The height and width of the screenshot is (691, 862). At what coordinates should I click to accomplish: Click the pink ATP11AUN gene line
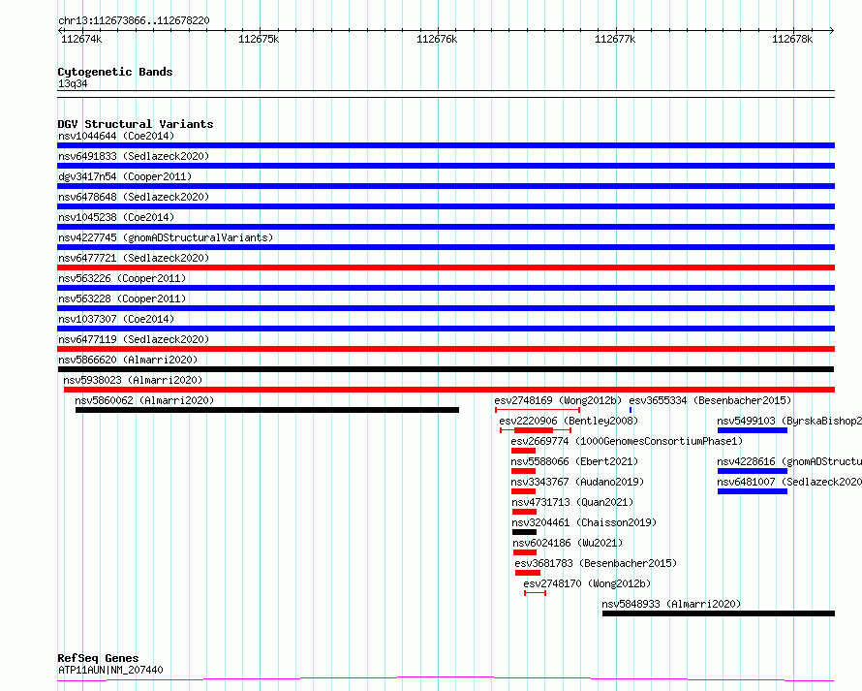(x=446, y=679)
